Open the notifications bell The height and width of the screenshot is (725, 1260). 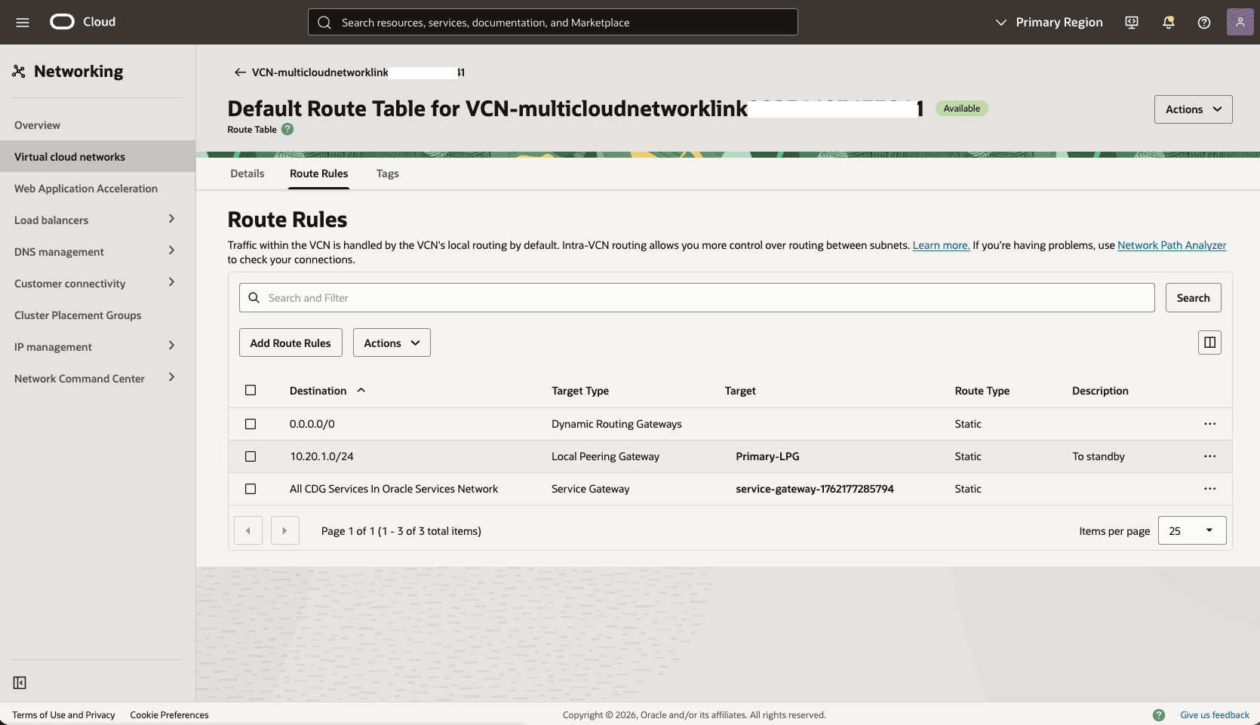[x=1168, y=23]
